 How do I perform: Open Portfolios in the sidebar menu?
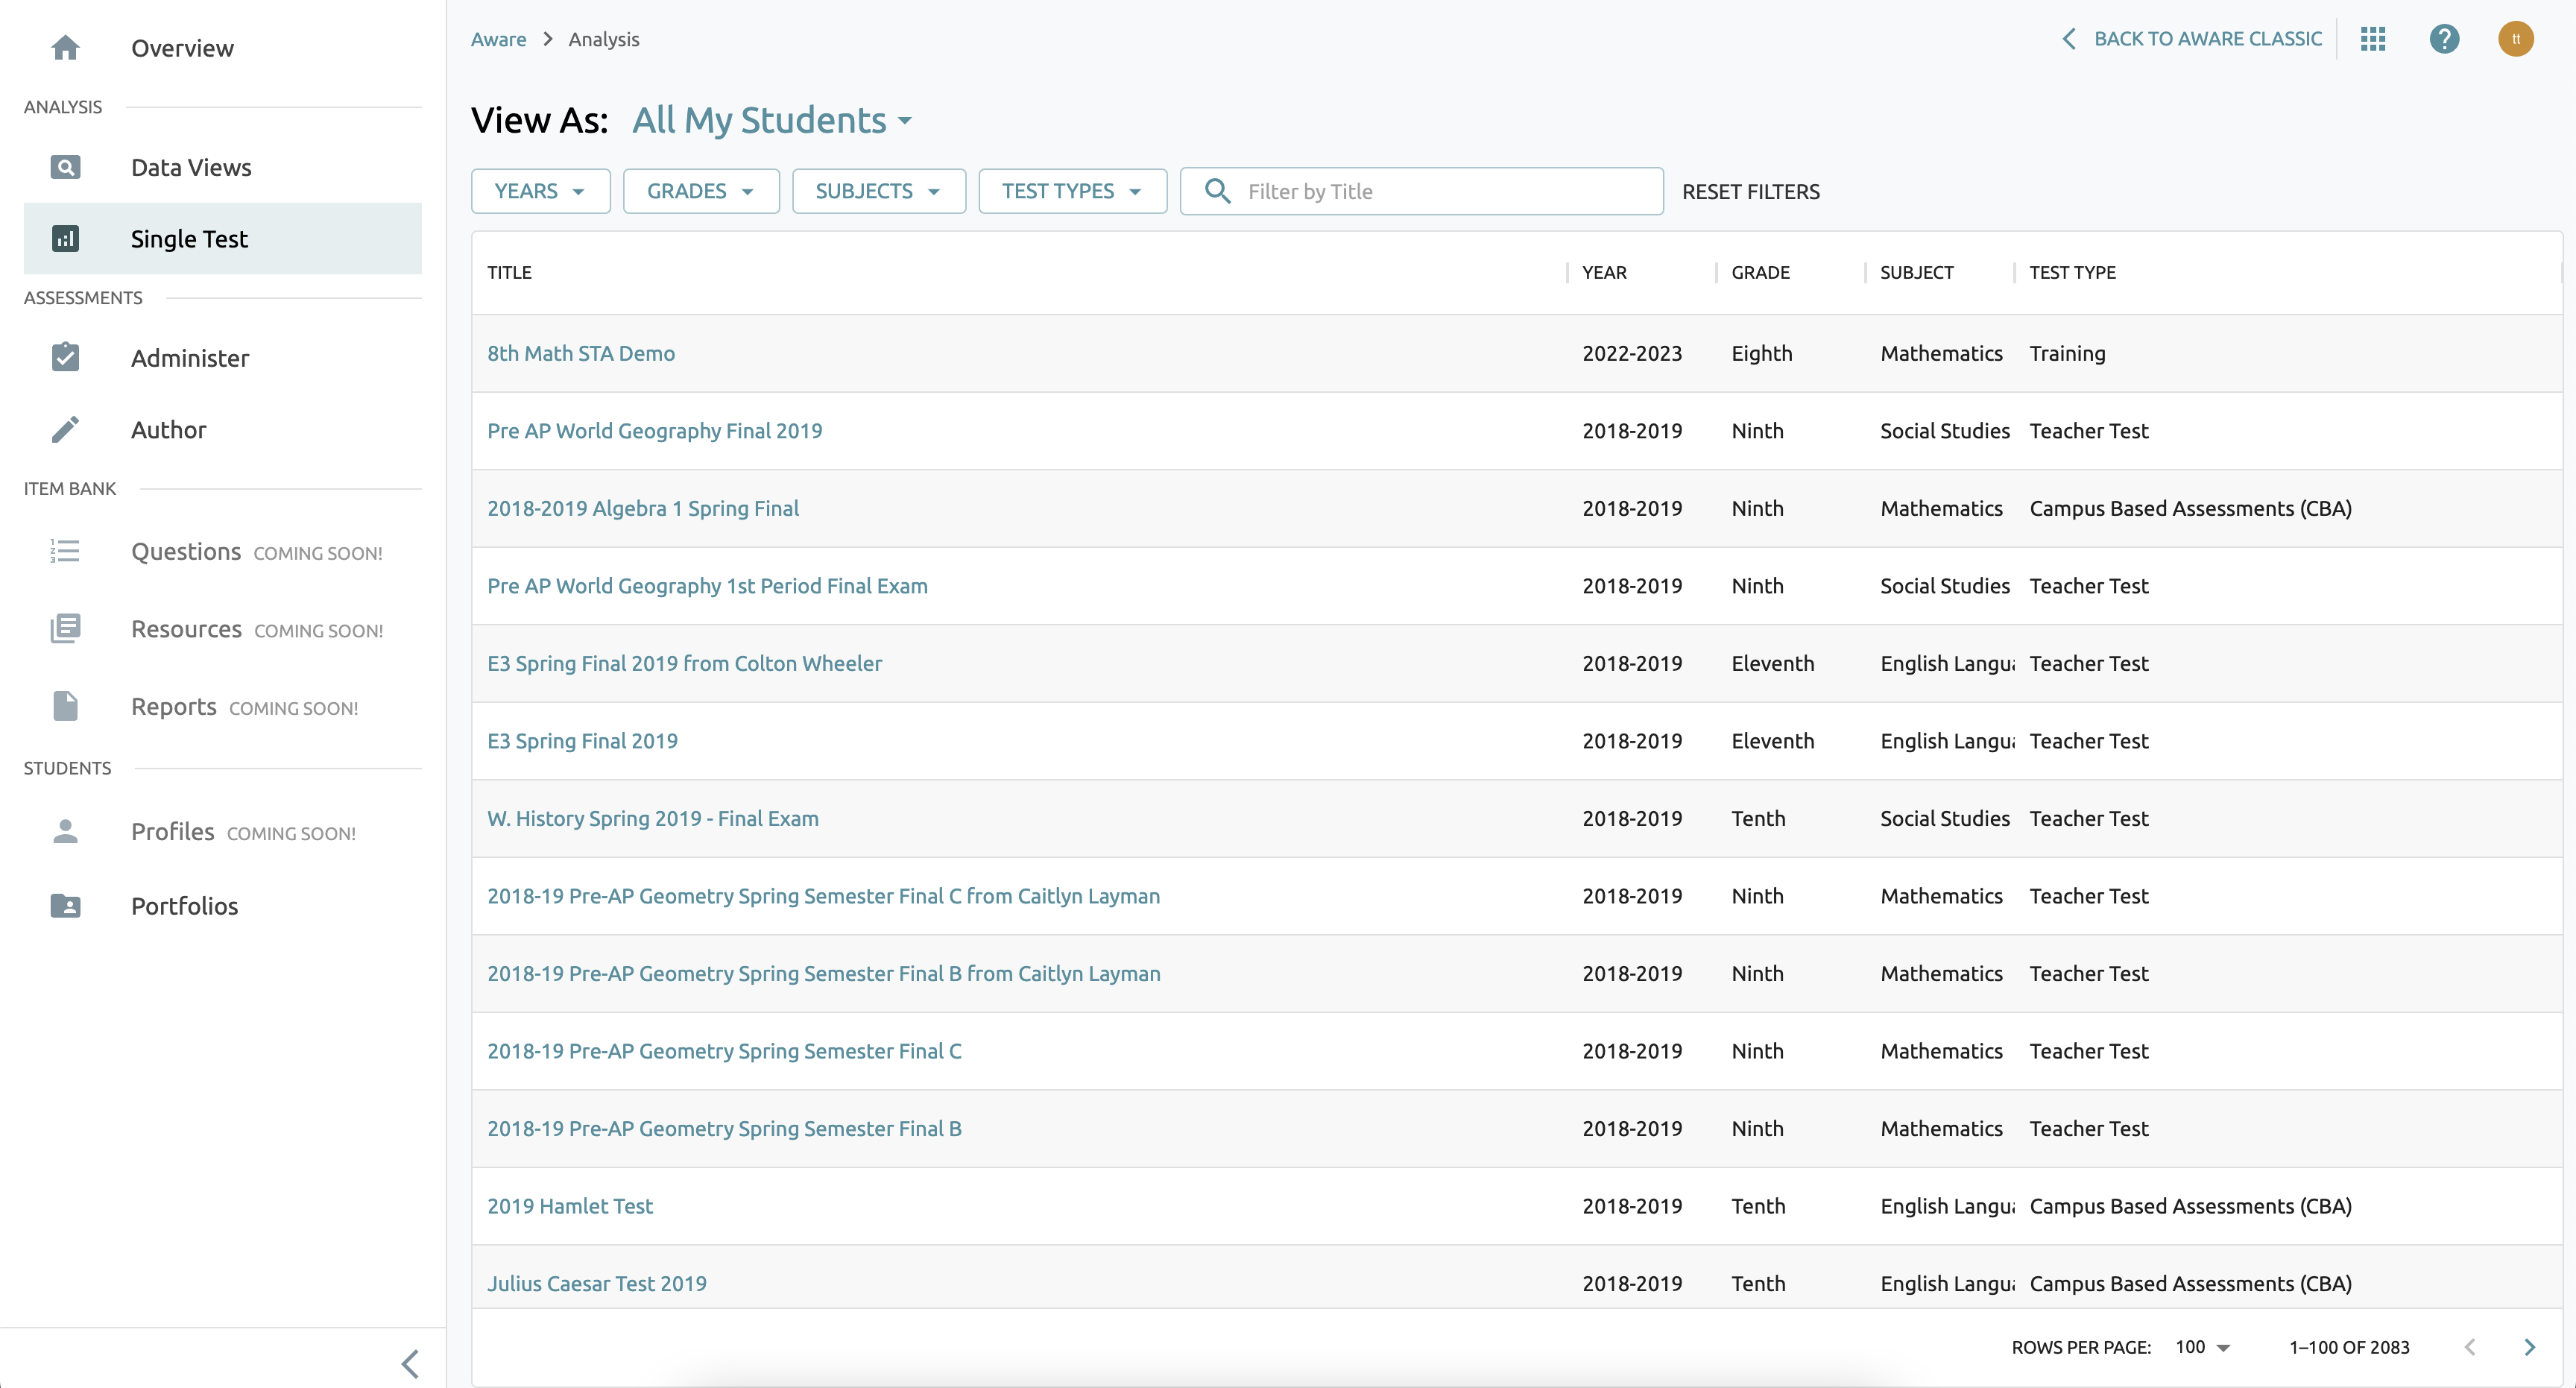(x=184, y=905)
